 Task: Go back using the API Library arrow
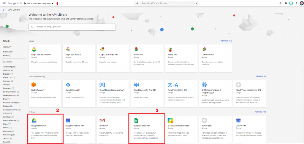pos(4,10)
